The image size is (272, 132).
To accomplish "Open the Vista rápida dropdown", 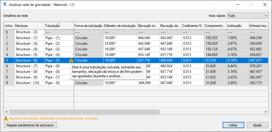I will pyautogui.click(x=247, y=16).
